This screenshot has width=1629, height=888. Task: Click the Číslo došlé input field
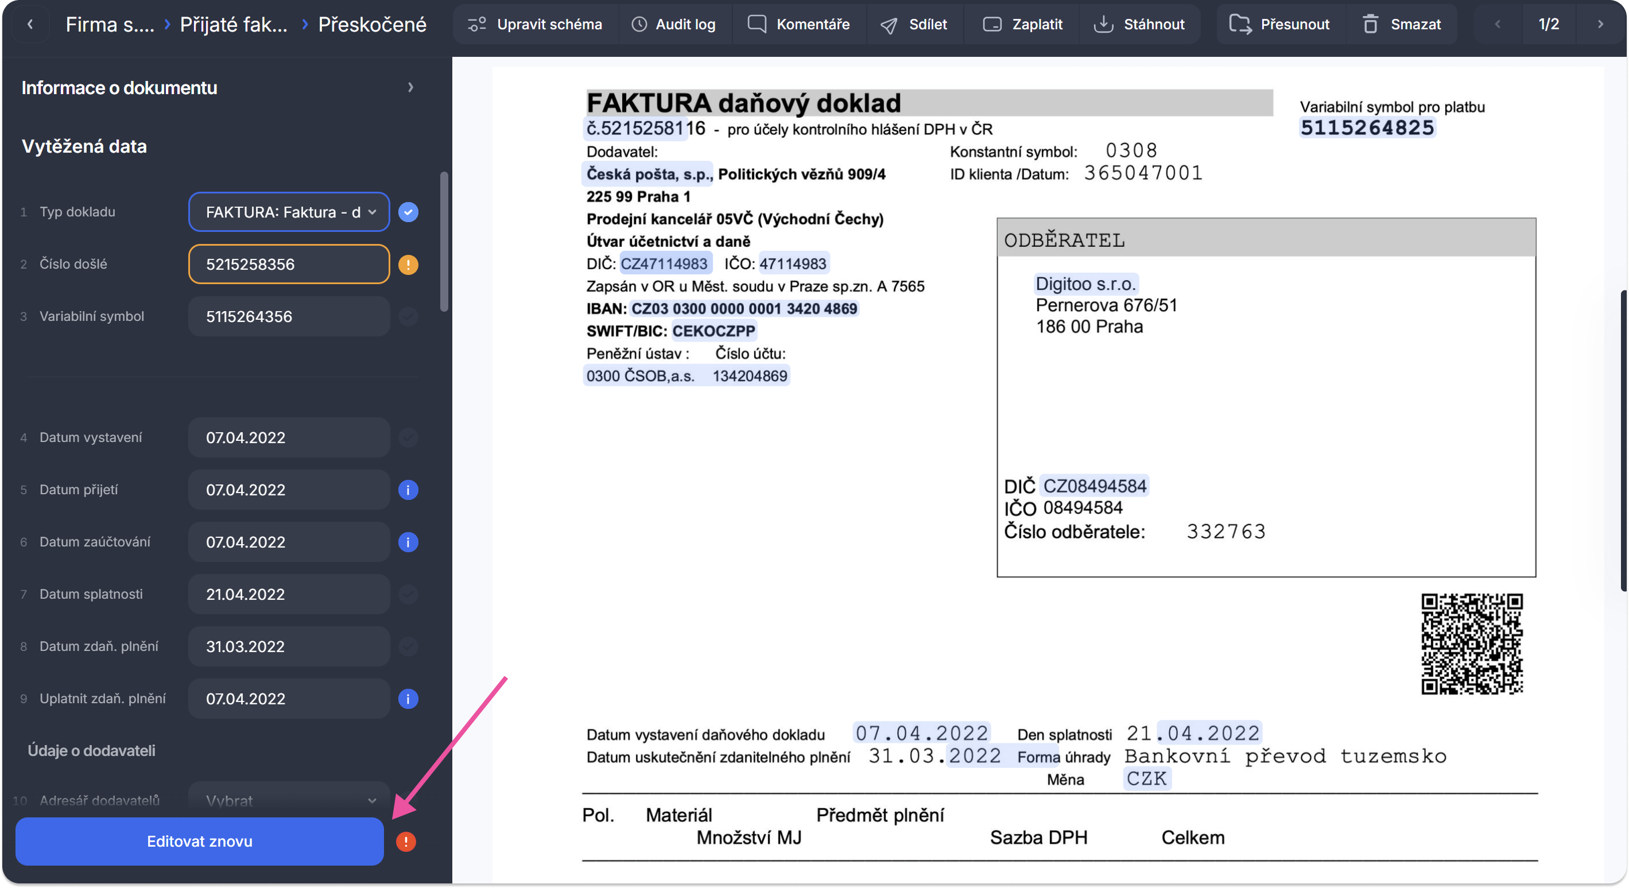(x=289, y=265)
